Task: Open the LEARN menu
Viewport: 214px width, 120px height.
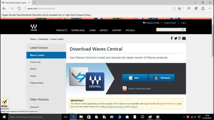Action: point(92,30)
